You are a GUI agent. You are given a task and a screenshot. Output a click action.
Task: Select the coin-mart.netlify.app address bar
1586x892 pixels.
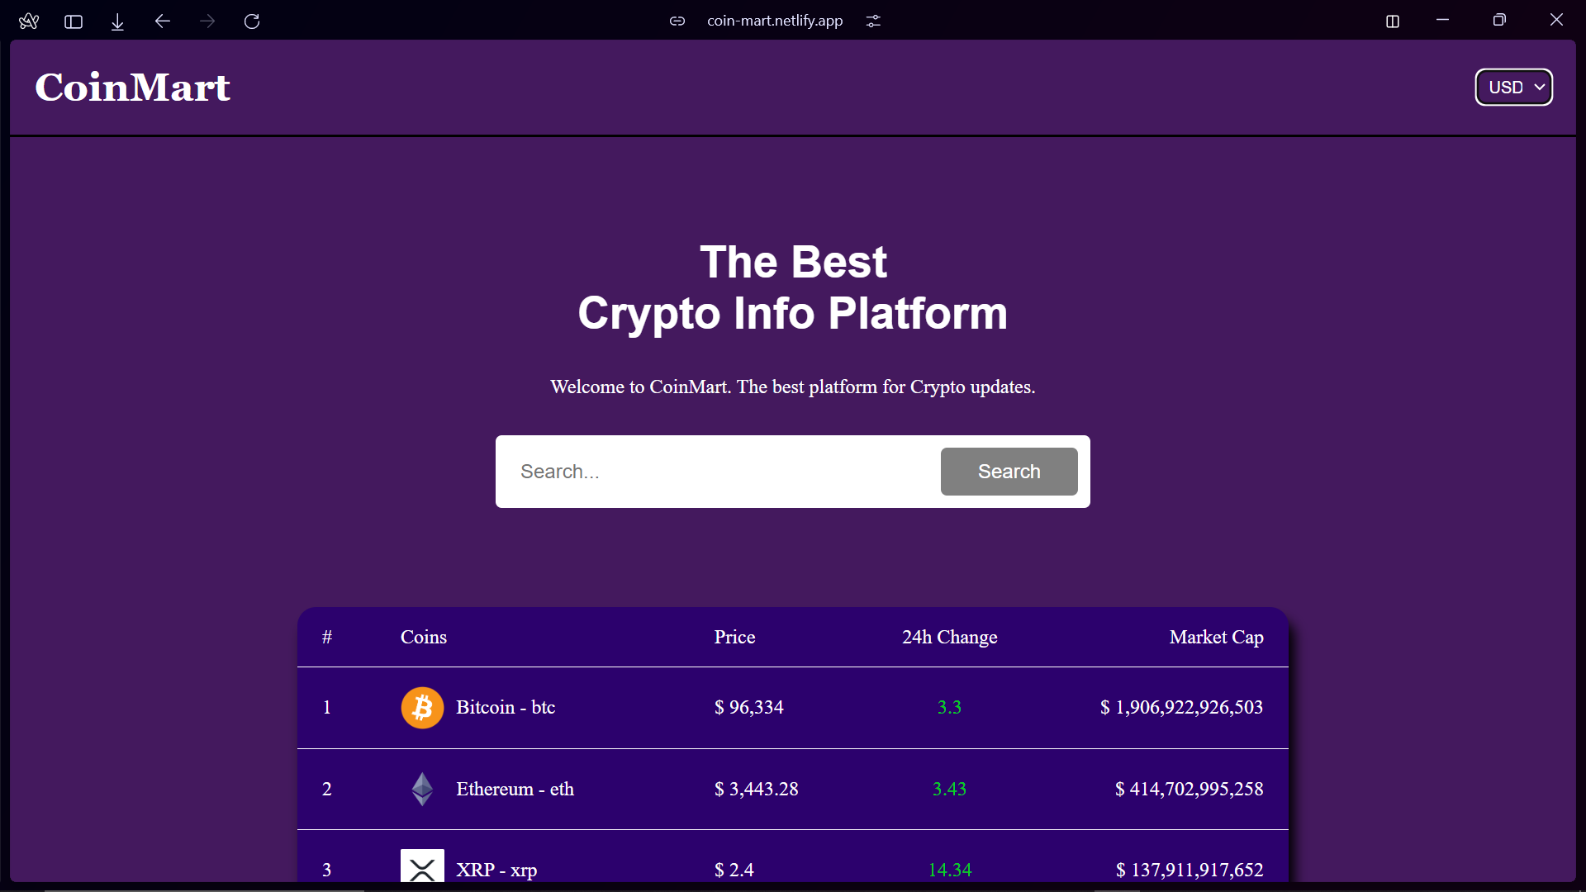775,21
